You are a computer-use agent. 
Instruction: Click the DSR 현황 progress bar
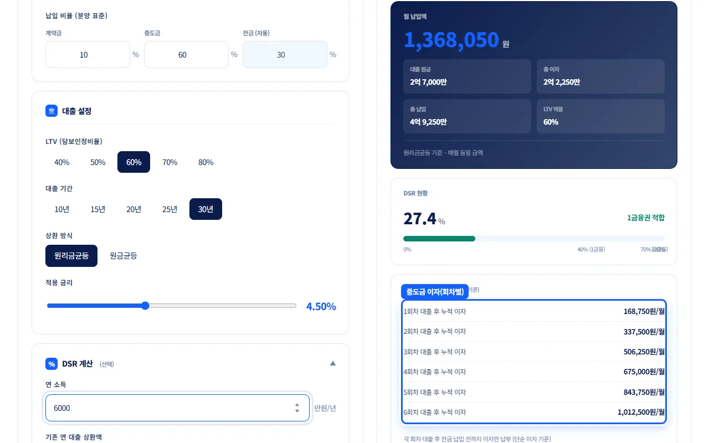tap(534, 239)
